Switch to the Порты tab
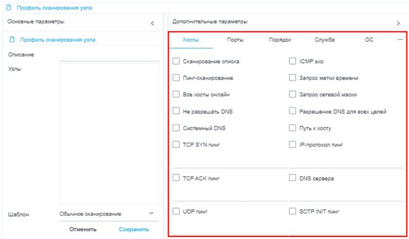This screenshot has height=239, width=409. pos(235,40)
